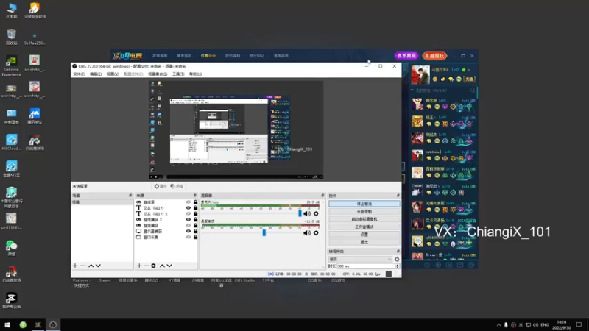Click the 300 ms transition duration field
Image resolution: width=589 pixels, height=331 pixels.
366,266
